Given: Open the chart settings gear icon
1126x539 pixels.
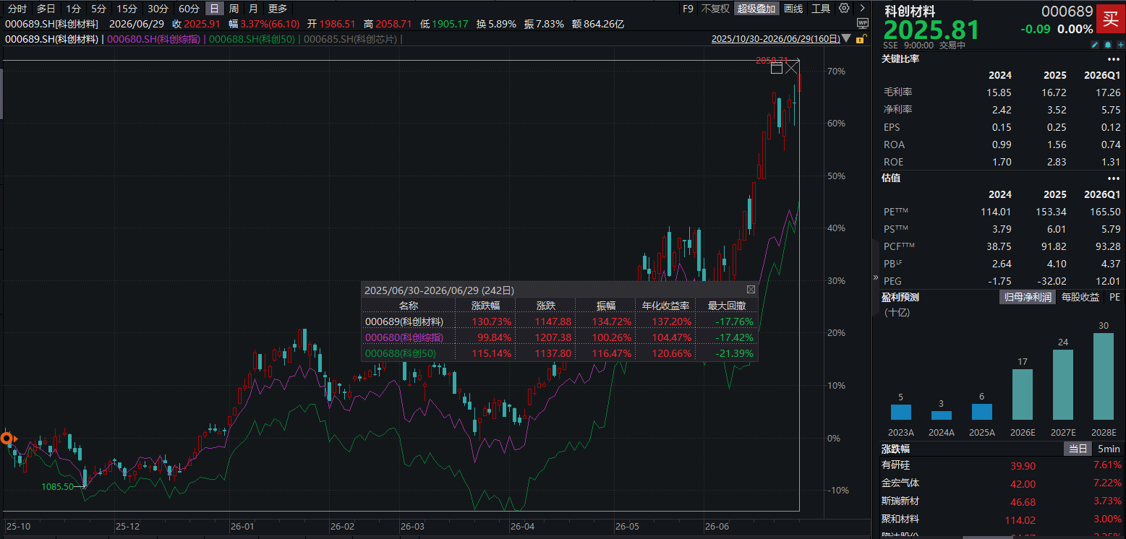Looking at the screenshot, I should coord(844,8).
